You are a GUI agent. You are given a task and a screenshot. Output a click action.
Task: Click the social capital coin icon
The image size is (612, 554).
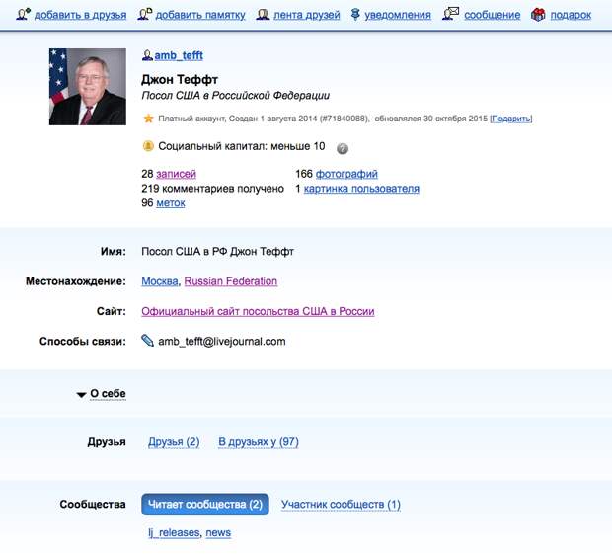pyautogui.click(x=148, y=146)
